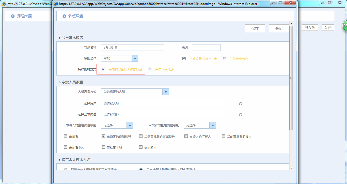The width and height of the screenshot is (347, 184).
Task: Uncheck 申请者的直属领导
Action: [103, 136]
